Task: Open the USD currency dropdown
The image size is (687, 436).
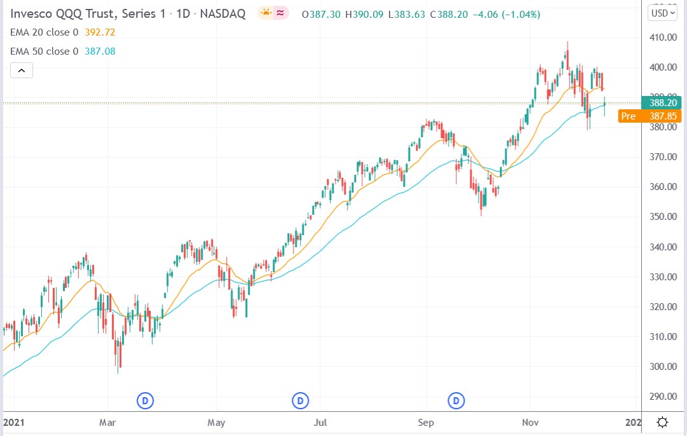Action: (x=662, y=13)
